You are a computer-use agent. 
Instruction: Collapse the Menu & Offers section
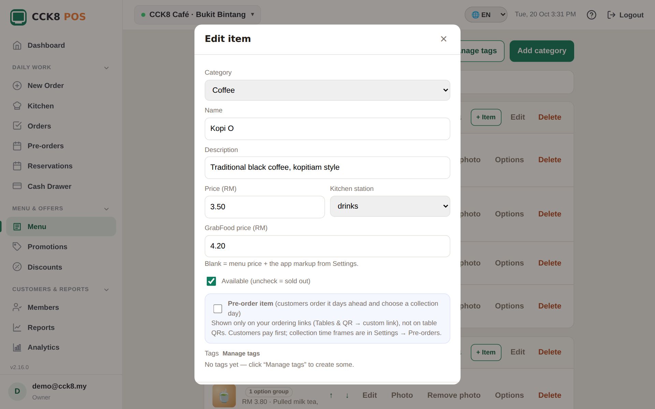(x=106, y=209)
